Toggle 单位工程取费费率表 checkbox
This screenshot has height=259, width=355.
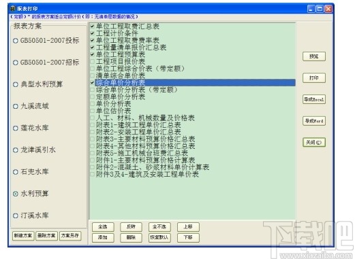(x=92, y=40)
